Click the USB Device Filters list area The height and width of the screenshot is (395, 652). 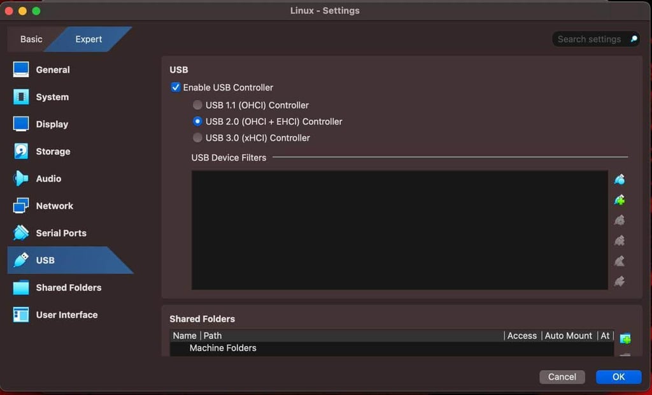coord(400,230)
